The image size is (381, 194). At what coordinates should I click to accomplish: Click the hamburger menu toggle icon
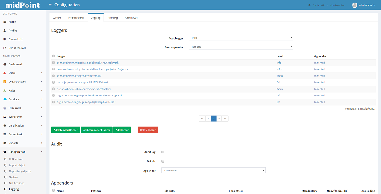[x=51, y=5]
